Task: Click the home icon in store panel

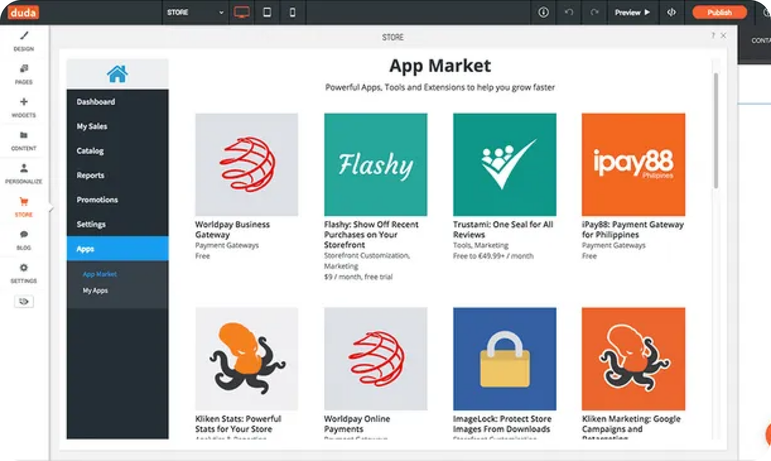Action: (117, 74)
